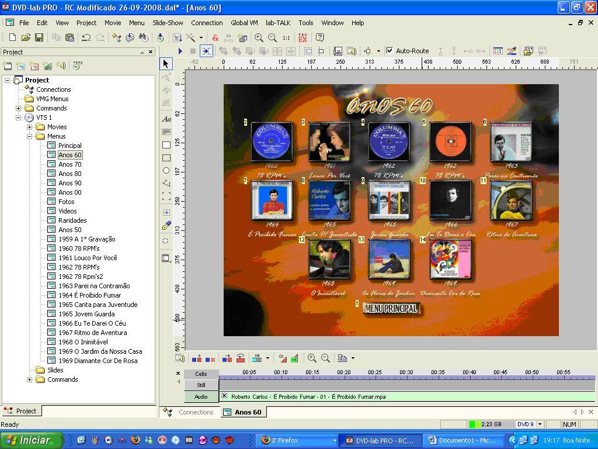Select the eyedropper color tool
Viewport: 598px width, 449px height.
(x=166, y=226)
